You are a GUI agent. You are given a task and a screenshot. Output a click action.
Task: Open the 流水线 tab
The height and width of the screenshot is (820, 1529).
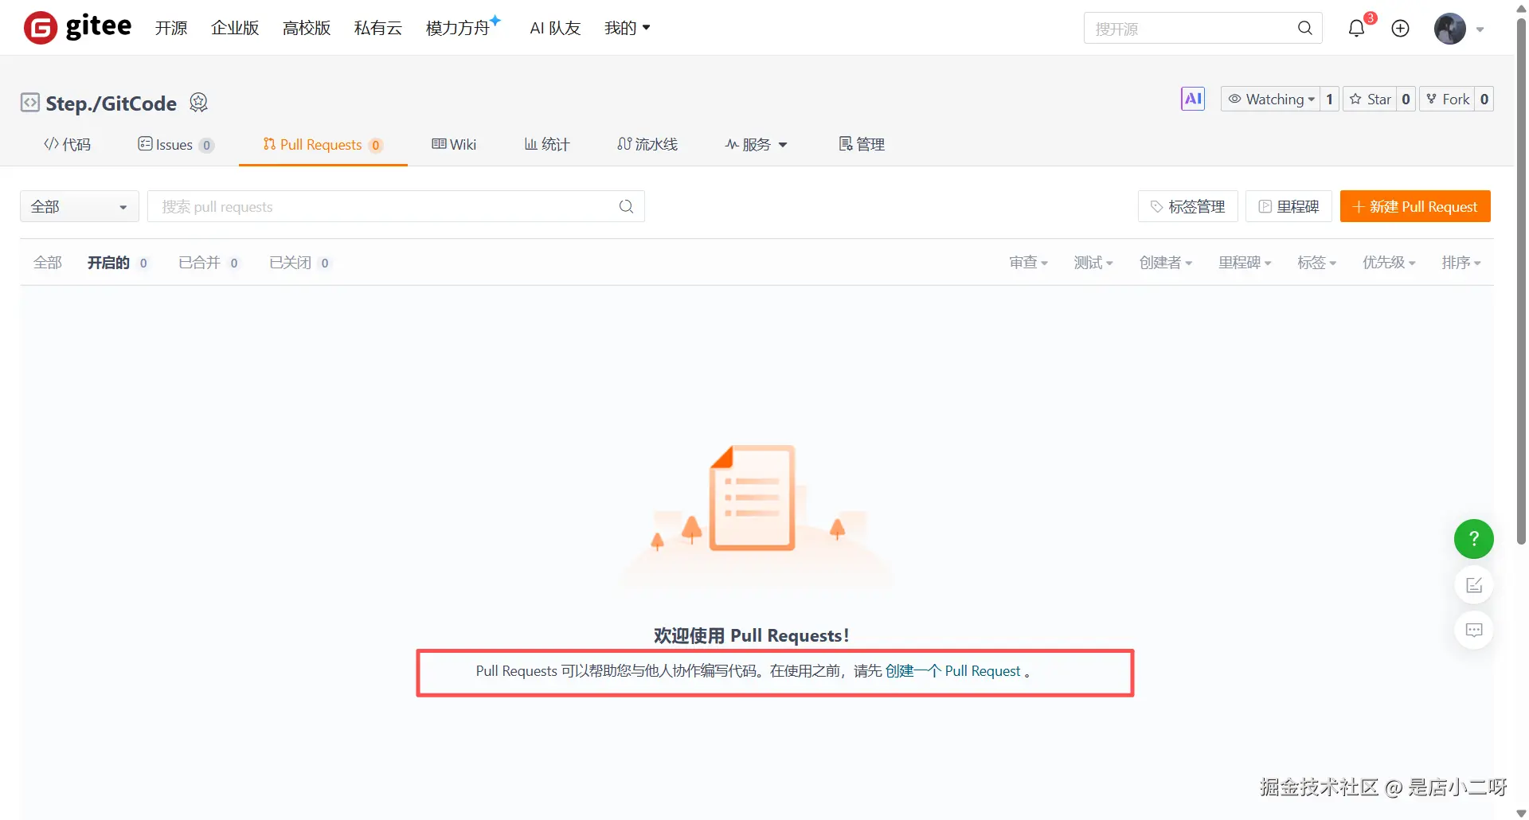647,144
